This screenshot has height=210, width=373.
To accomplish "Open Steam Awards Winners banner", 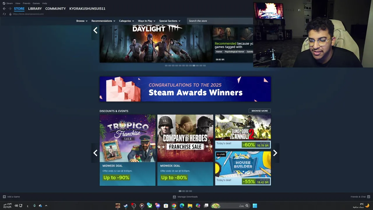I will coord(185,89).
